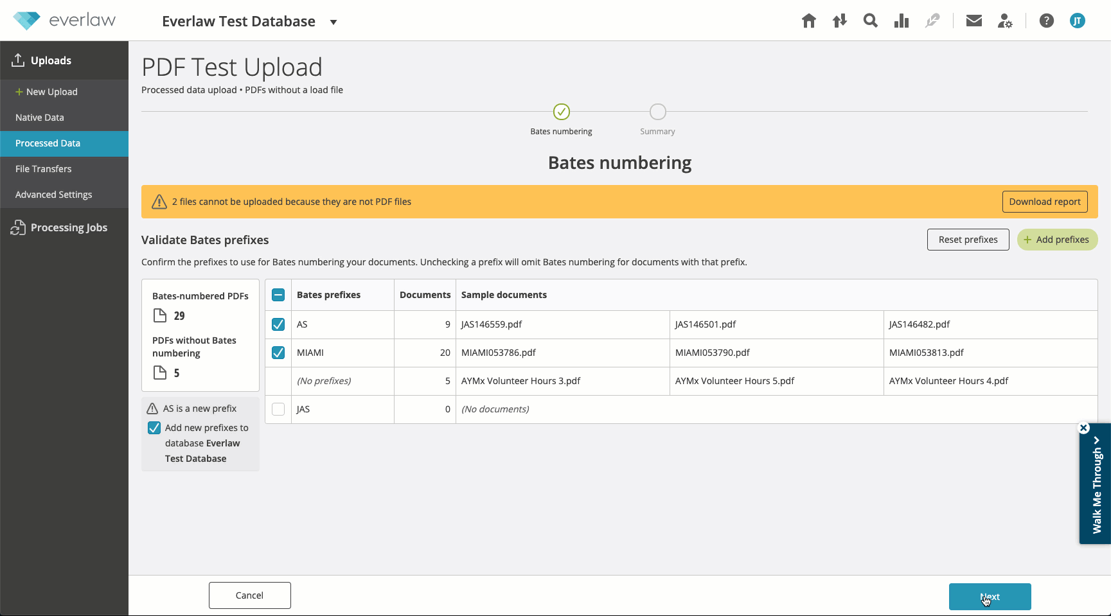Image resolution: width=1111 pixels, height=616 pixels.
Task: Open the Everlaw Test Database dropdown arrow
Action: coord(333,22)
